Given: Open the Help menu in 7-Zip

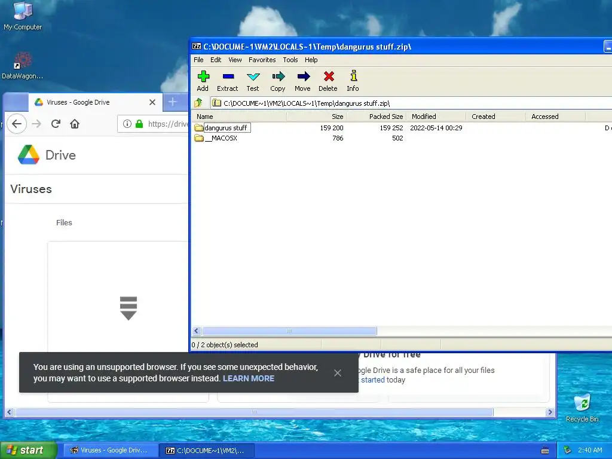Looking at the screenshot, I should point(311,60).
